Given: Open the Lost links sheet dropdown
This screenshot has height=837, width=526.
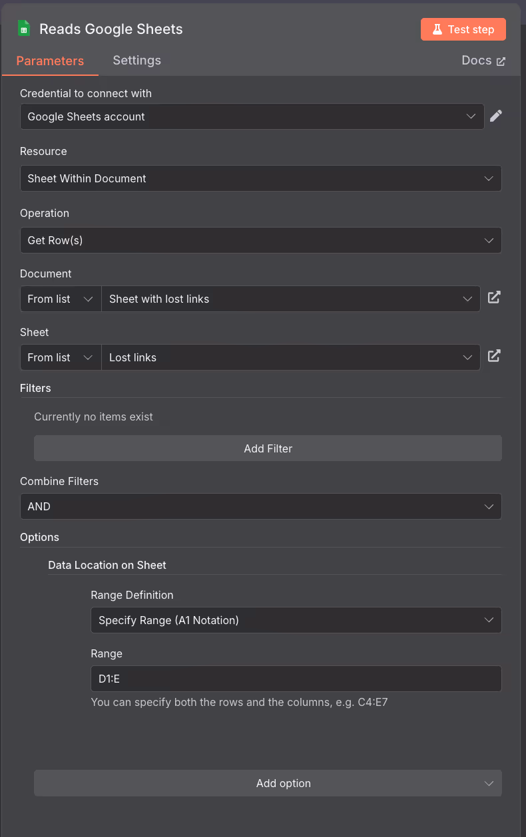Looking at the screenshot, I should tap(290, 357).
